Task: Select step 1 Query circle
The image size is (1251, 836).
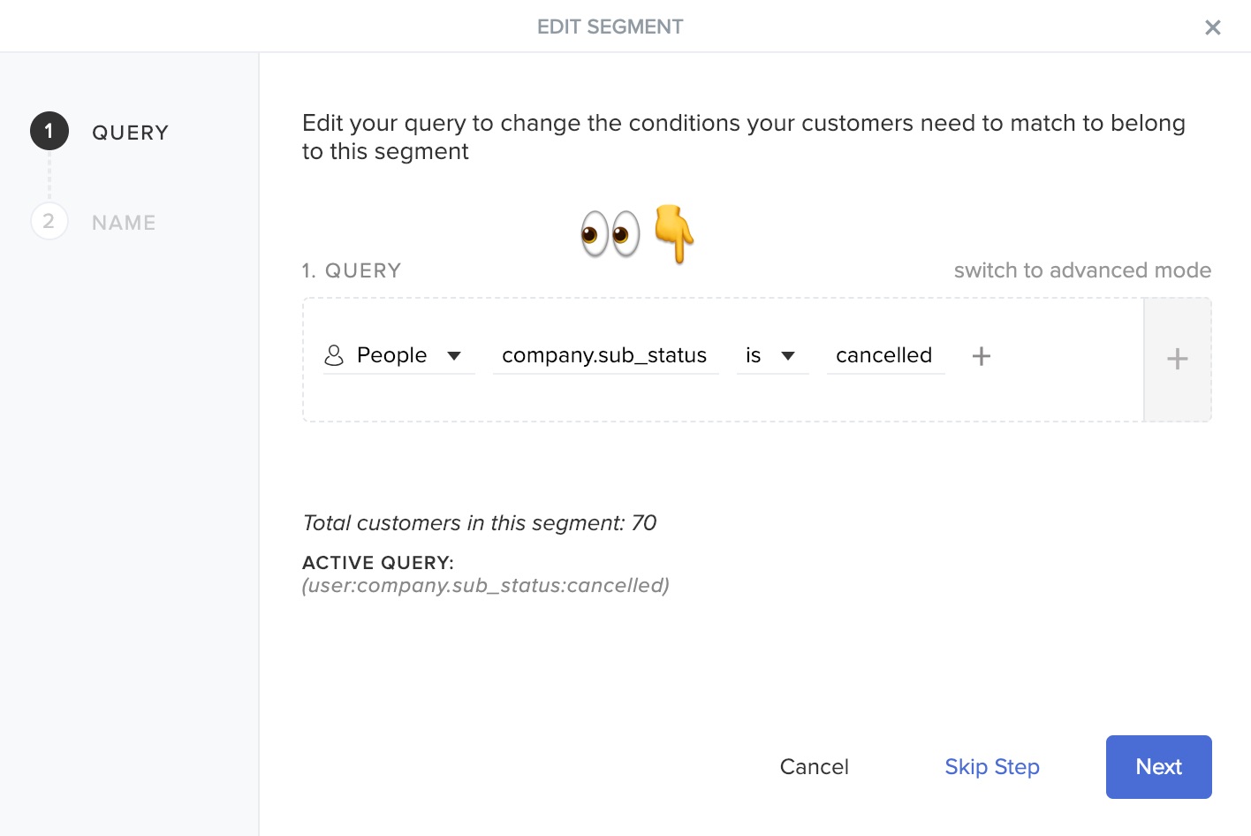Action: (49, 131)
